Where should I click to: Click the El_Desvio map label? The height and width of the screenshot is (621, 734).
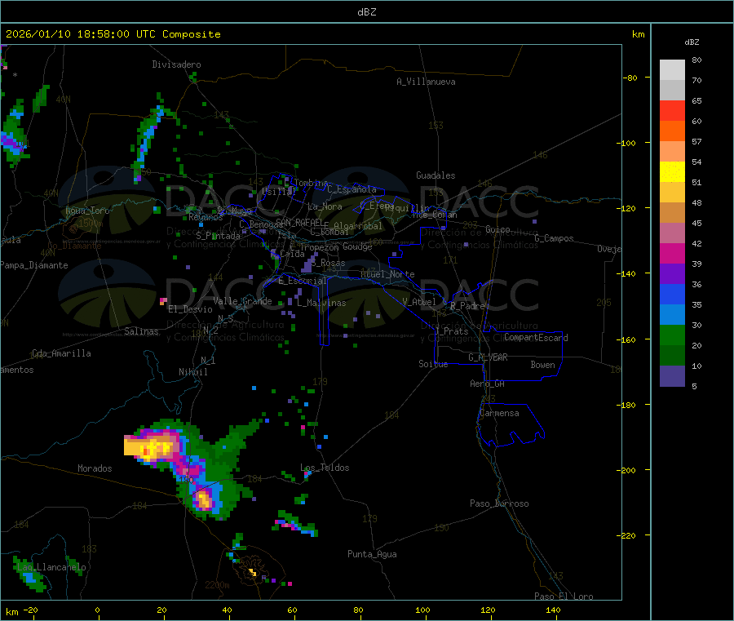pyautogui.click(x=190, y=309)
